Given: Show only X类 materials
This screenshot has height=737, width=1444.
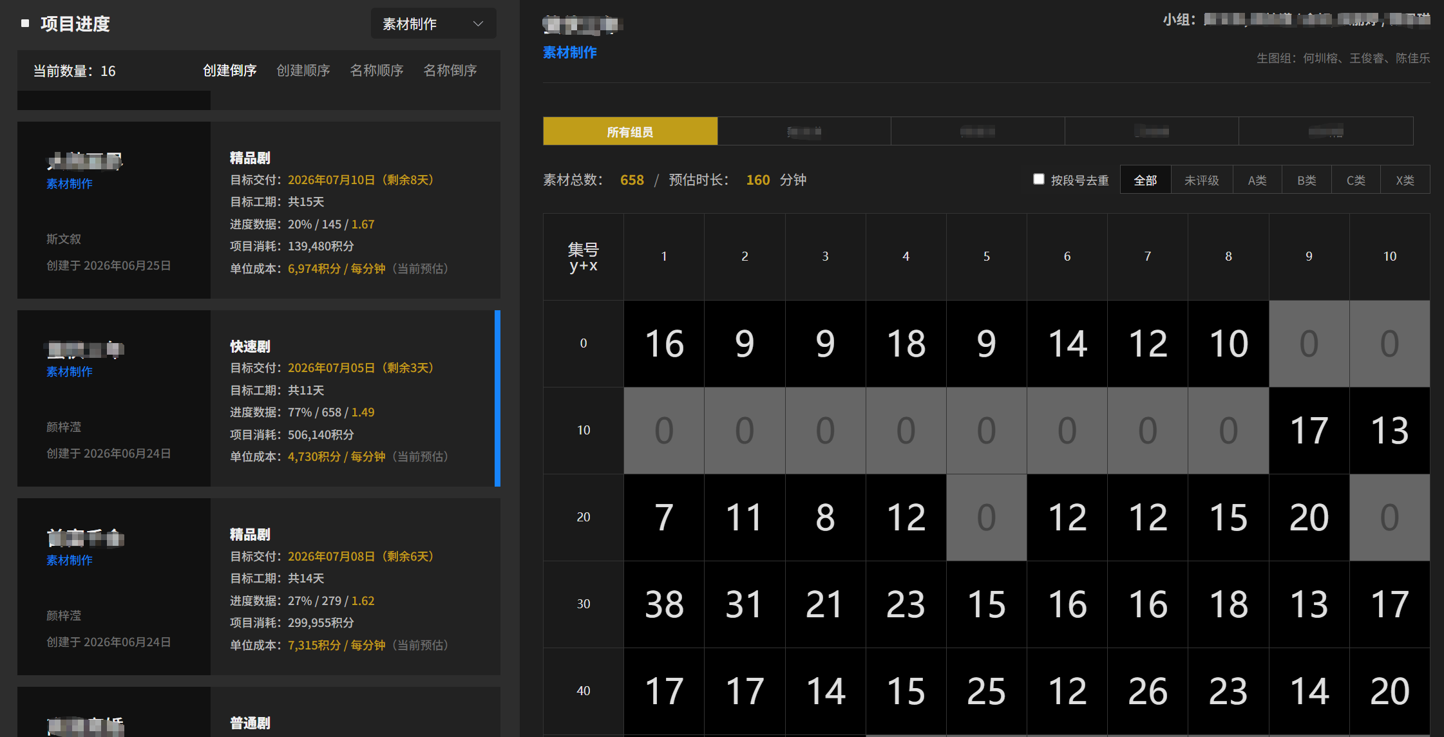Looking at the screenshot, I should point(1405,180).
